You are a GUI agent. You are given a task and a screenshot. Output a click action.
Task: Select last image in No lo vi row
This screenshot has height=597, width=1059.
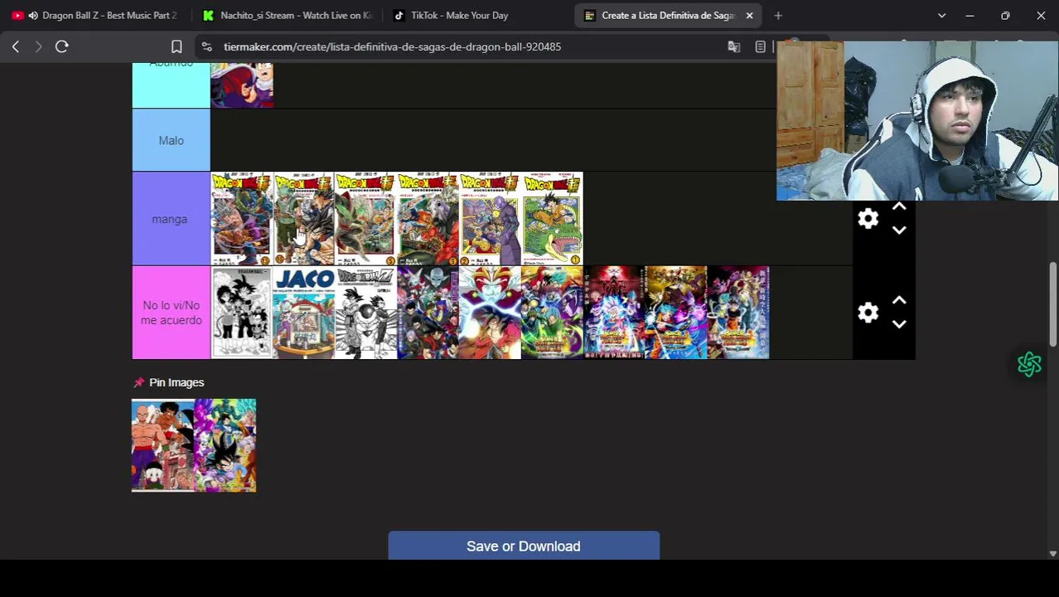[x=738, y=313]
